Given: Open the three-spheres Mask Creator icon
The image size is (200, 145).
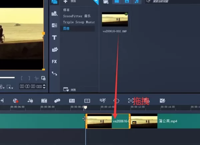Looking at the screenshot, I should (x=57, y=100).
